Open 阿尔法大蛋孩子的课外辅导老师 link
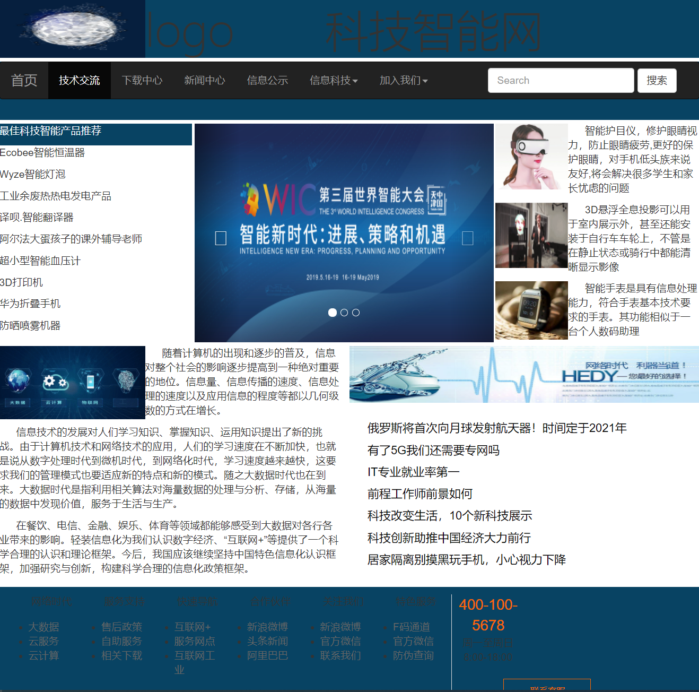Image resolution: width=699 pixels, height=692 pixels. 71,239
